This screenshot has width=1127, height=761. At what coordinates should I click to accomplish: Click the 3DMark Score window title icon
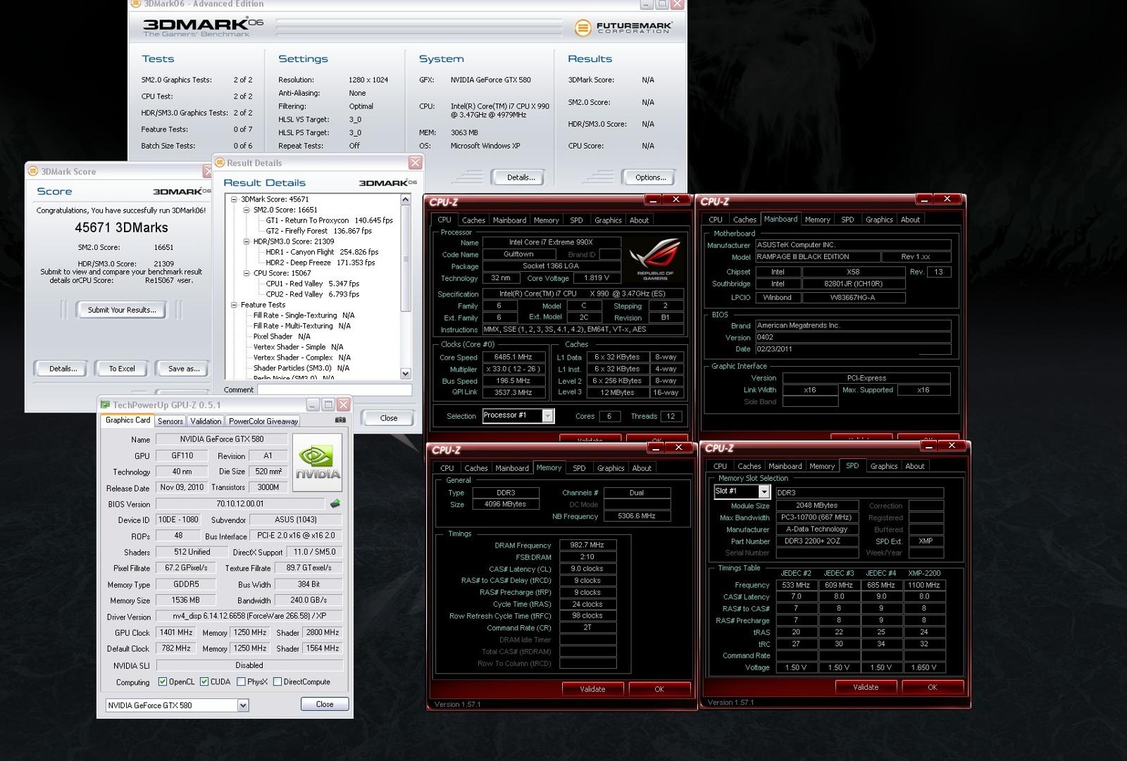pos(32,171)
